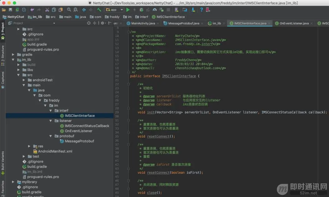Viewport: 329px width, 197px height.
Task: Select the IMSClientInterface.java tab
Action: (250, 23)
